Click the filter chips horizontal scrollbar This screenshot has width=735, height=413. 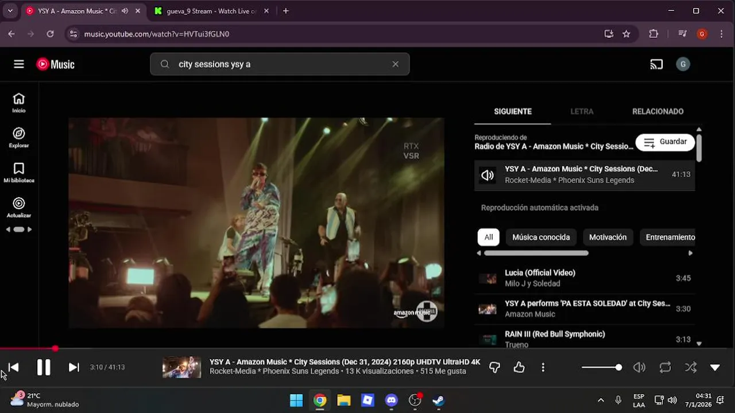[x=536, y=253]
